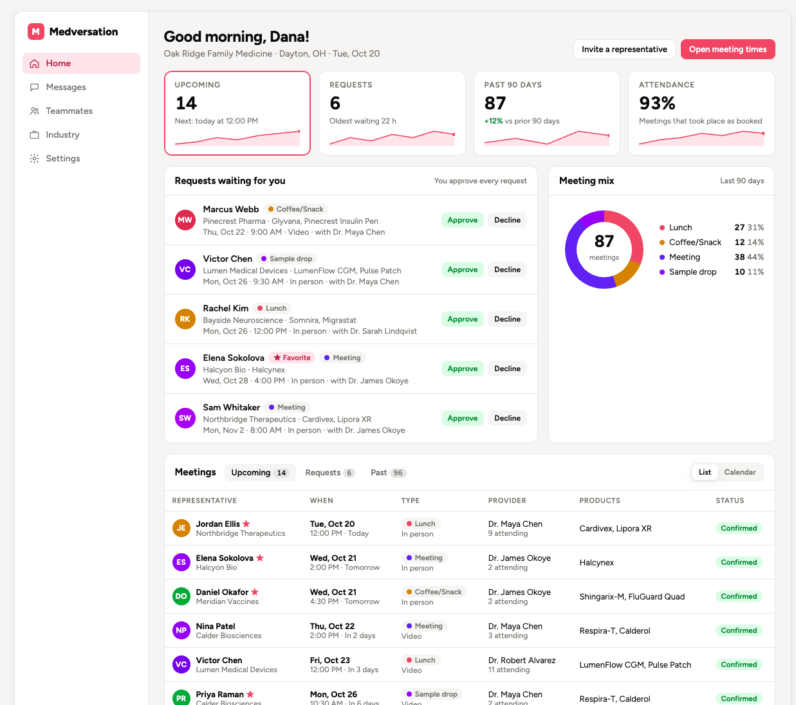Approve Rachel Kim's lunch request

point(463,319)
